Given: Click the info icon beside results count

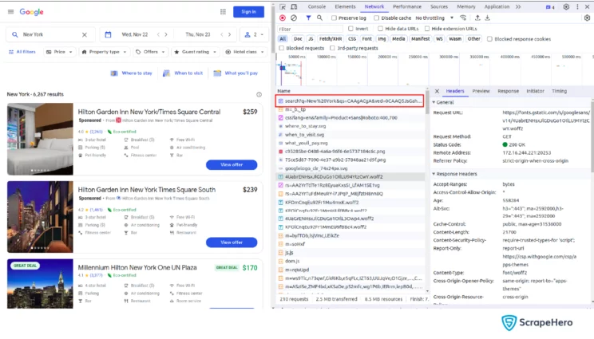Looking at the screenshot, I should tap(259, 95).
